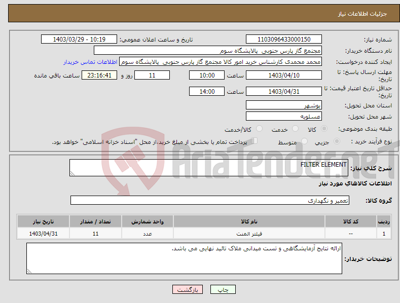
Task: Click the remaining time field 23:16:41
Action: click(x=99, y=75)
